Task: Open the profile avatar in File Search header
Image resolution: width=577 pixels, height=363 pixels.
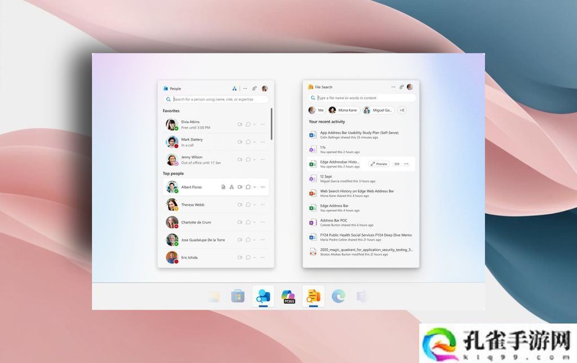Action: pyautogui.click(x=410, y=87)
